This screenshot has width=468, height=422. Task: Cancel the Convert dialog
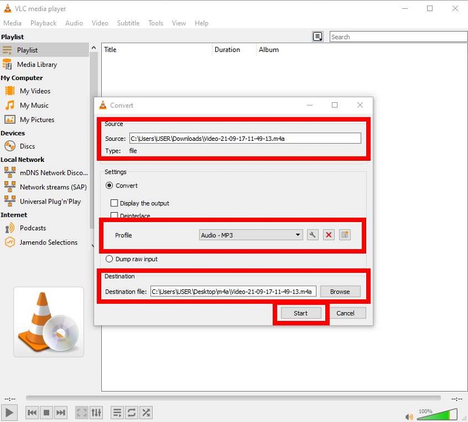(x=345, y=313)
